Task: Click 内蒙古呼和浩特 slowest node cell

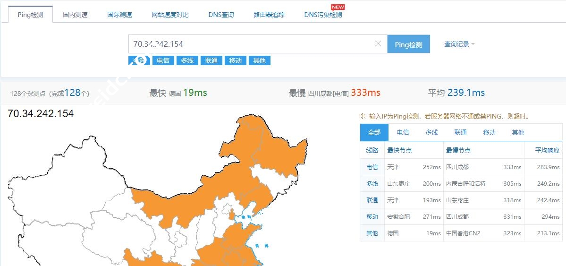Action: 466,184
